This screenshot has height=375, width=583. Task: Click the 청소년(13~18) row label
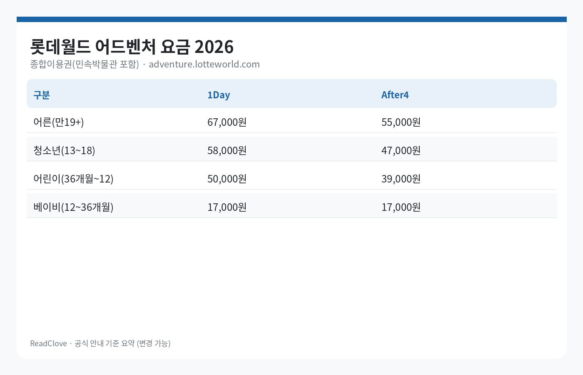[x=64, y=150]
